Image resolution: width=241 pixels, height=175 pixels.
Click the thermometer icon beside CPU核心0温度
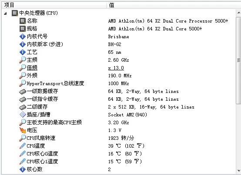(23, 154)
